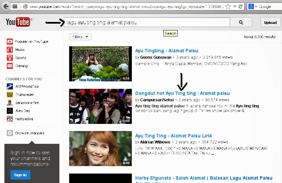
Task: Open the URL history dropdown arrow
Action: 235,7
